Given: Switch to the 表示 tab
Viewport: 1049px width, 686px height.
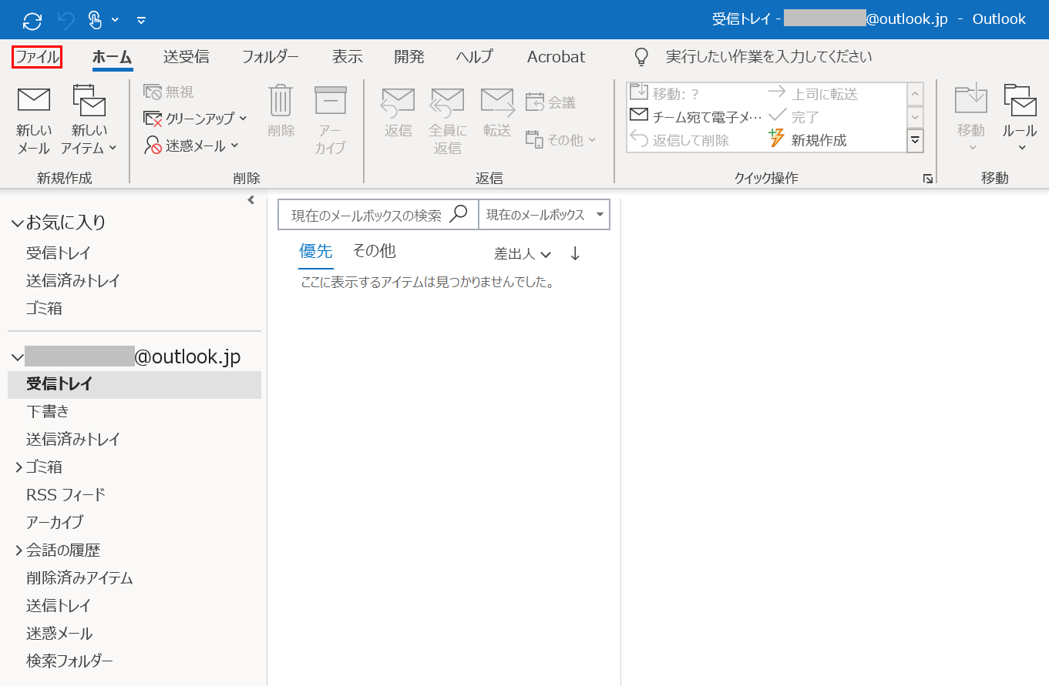Looking at the screenshot, I should [347, 57].
